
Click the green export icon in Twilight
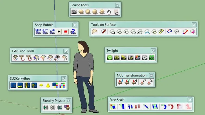point(152,57)
